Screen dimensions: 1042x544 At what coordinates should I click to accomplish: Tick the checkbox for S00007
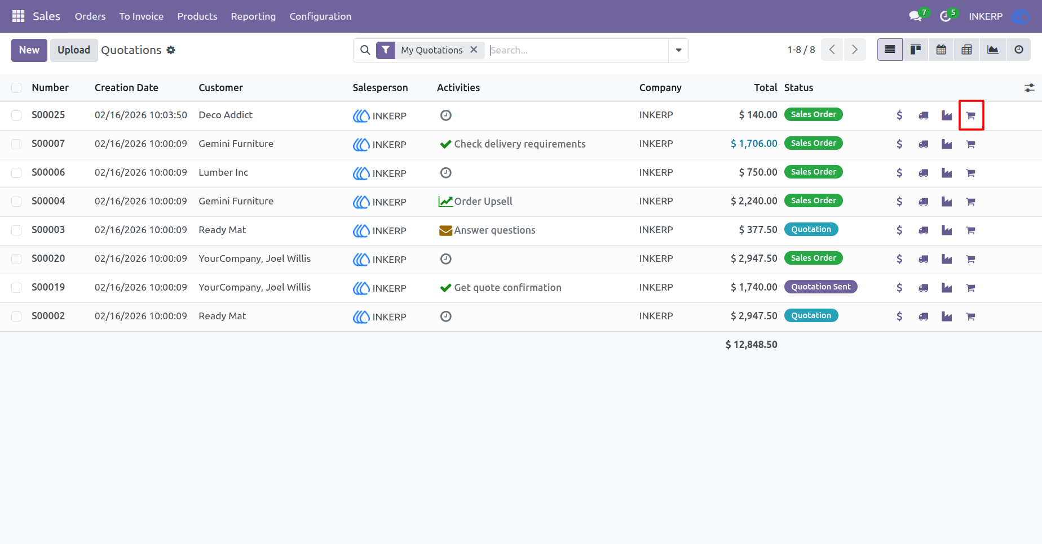click(16, 144)
